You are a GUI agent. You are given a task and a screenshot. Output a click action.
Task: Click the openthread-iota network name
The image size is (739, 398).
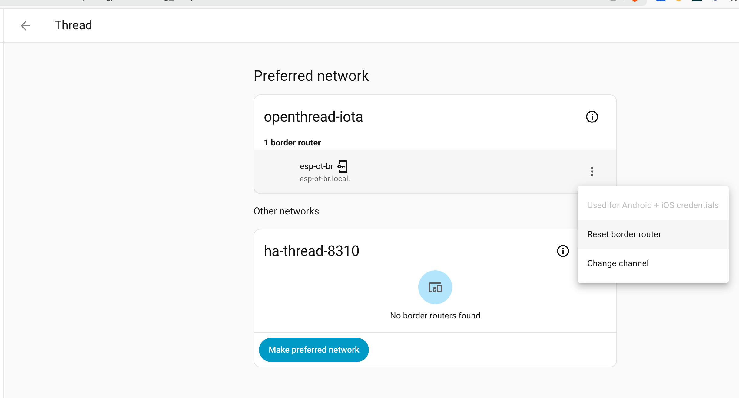pyautogui.click(x=313, y=117)
